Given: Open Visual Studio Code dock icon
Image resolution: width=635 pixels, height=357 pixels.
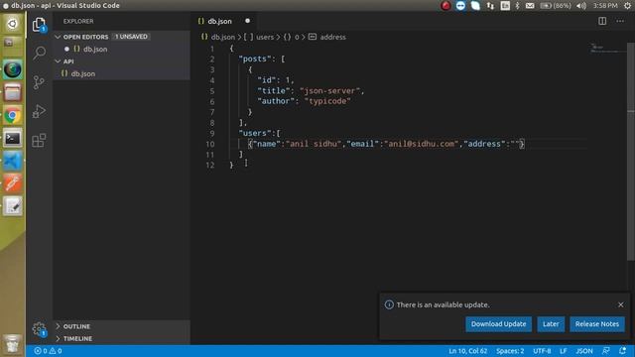Looking at the screenshot, I should click(x=13, y=161).
